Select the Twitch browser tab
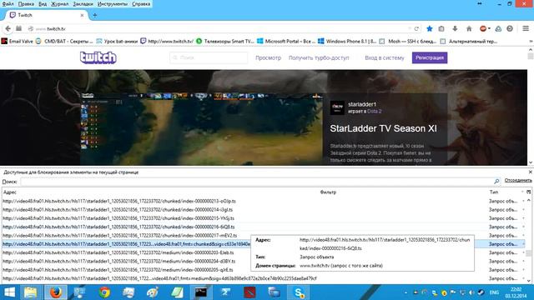The height and width of the screenshot is (300, 534). 47,15
